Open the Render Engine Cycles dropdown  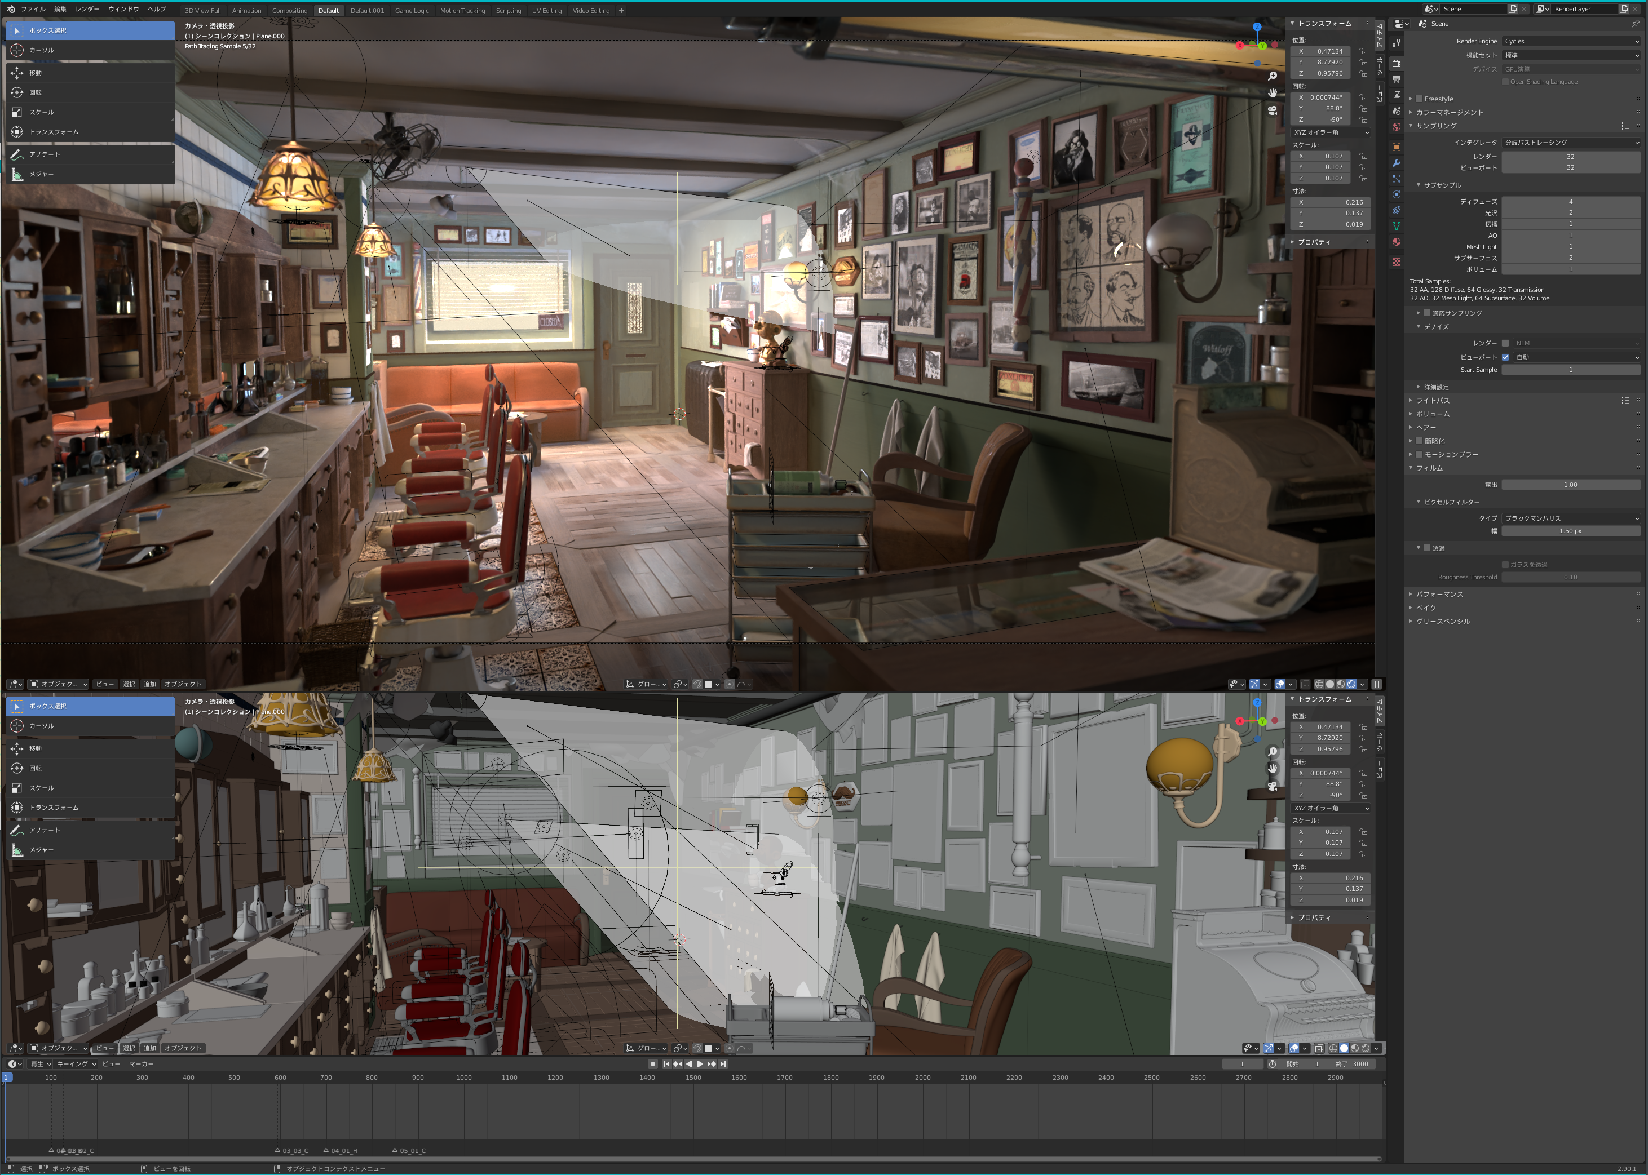[1571, 41]
